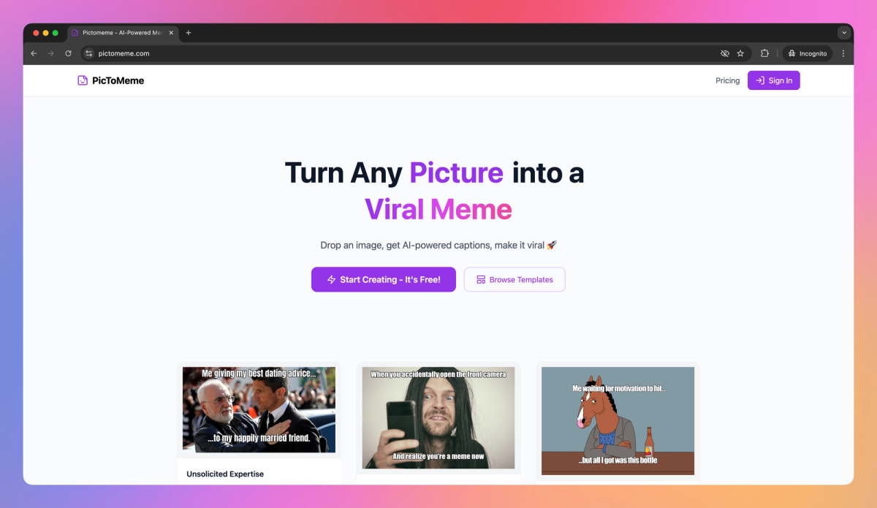Click the forward navigation arrow
This screenshot has width=877, height=508.
50,53
